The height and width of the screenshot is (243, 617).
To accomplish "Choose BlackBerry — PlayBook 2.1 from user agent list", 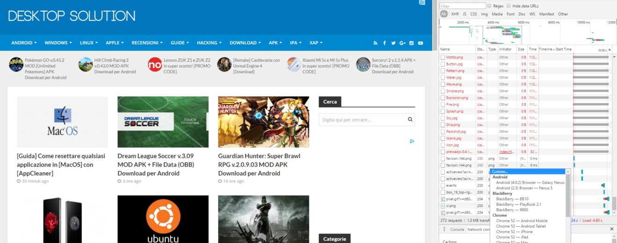I will coord(518,204).
